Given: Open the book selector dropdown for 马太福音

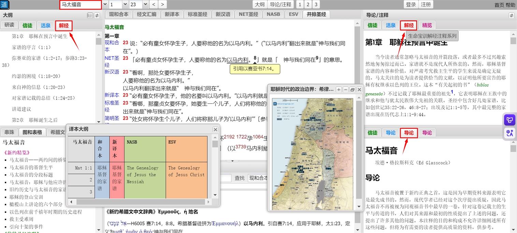Looking at the screenshot, I should pos(105,4).
